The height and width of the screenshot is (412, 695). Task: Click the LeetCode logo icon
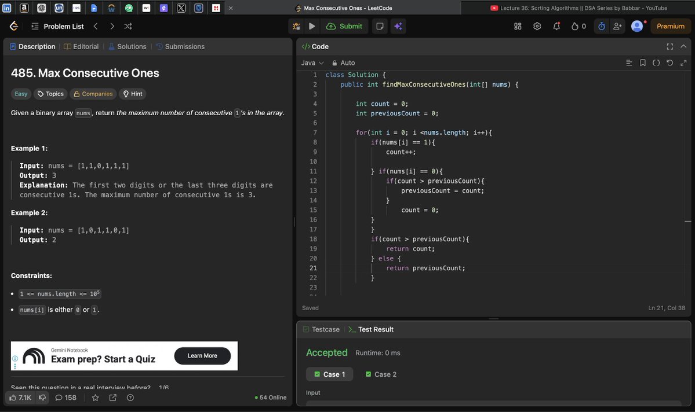click(x=14, y=26)
